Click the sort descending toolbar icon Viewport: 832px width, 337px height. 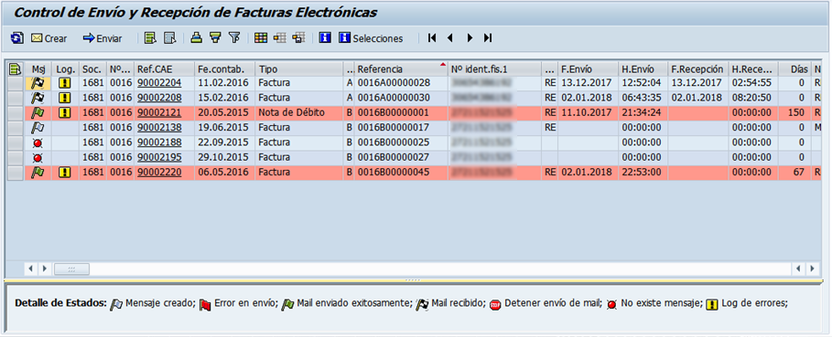[x=215, y=38]
